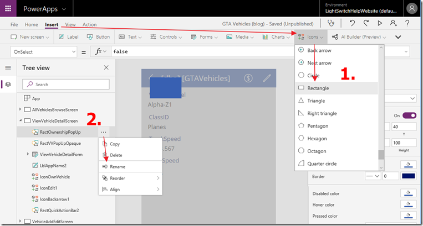
Task: Expand the AllVehiclesBrowseScreen node
Action: point(20,109)
